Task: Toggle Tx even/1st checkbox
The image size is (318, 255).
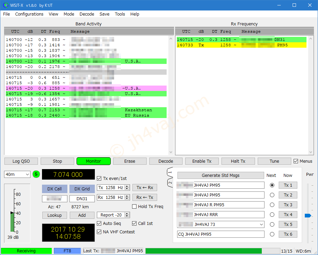Action: [99, 179]
